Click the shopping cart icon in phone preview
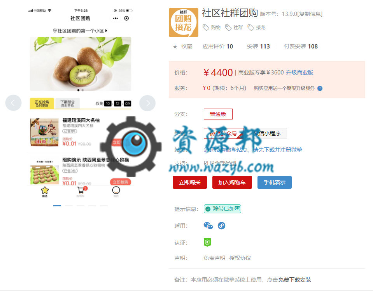Image resolution: width=373 pixels, height=294 pixels. [81, 190]
